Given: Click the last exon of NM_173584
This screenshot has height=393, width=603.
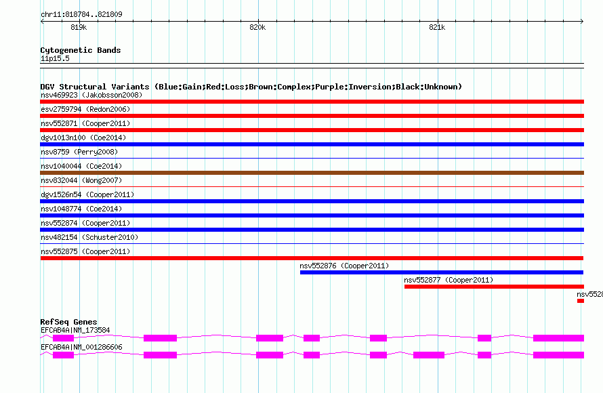Looking at the screenshot, I should (558, 338).
